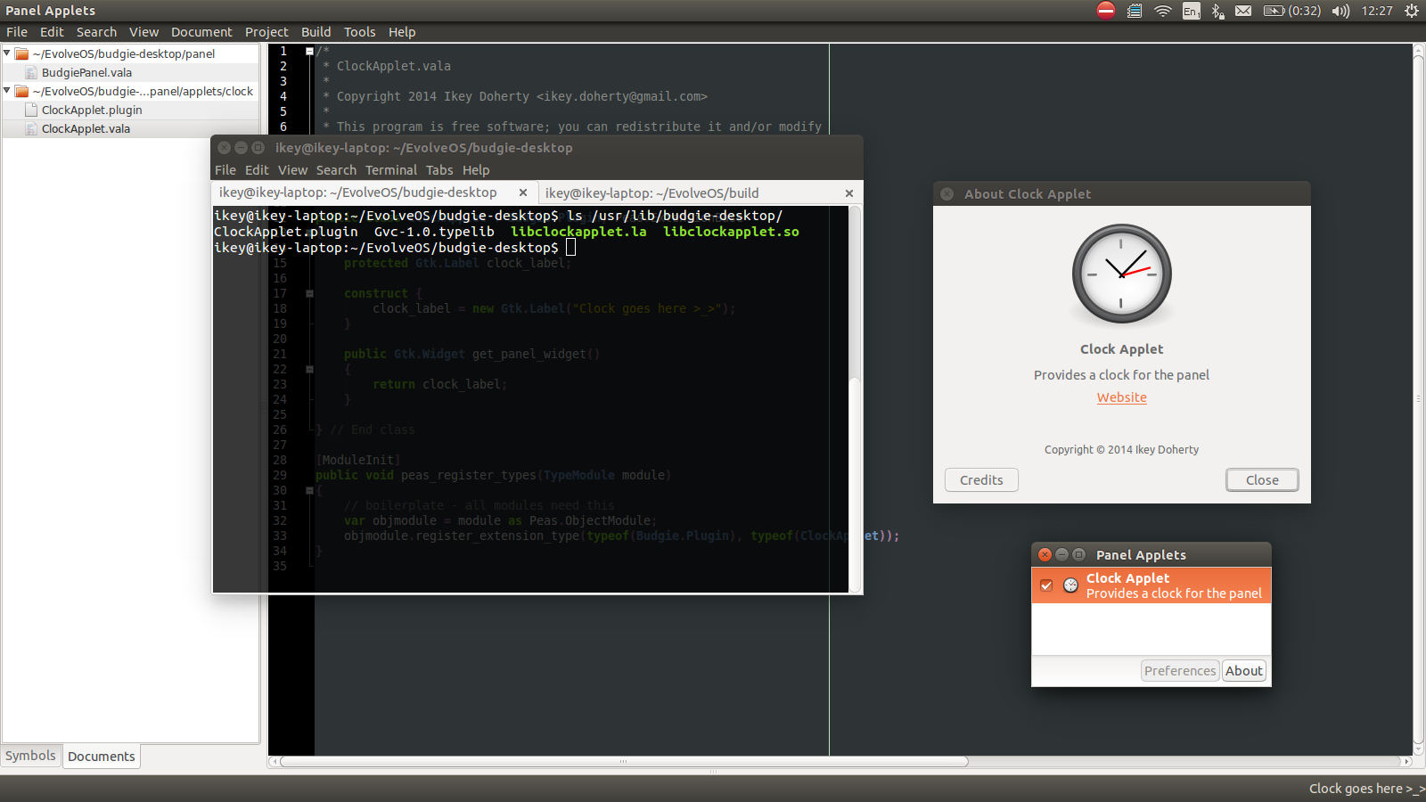Open the terminal's Tabs menu
Viewport: 1426px width, 802px height.
(x=439, y=170)
